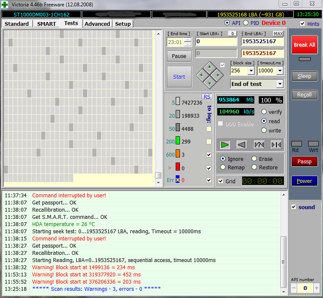Toggle log checkbox for 50 ms blocks

[x=209, y=129]
